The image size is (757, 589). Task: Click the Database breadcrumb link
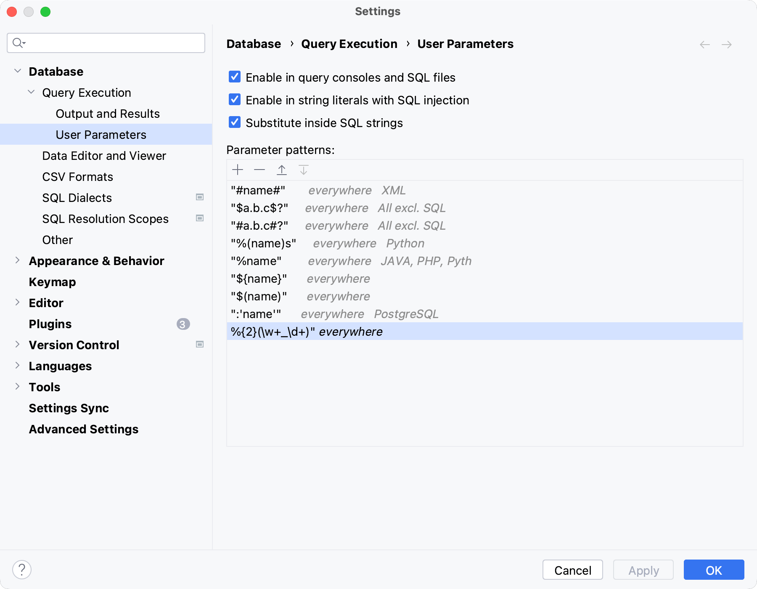(253, 44)
